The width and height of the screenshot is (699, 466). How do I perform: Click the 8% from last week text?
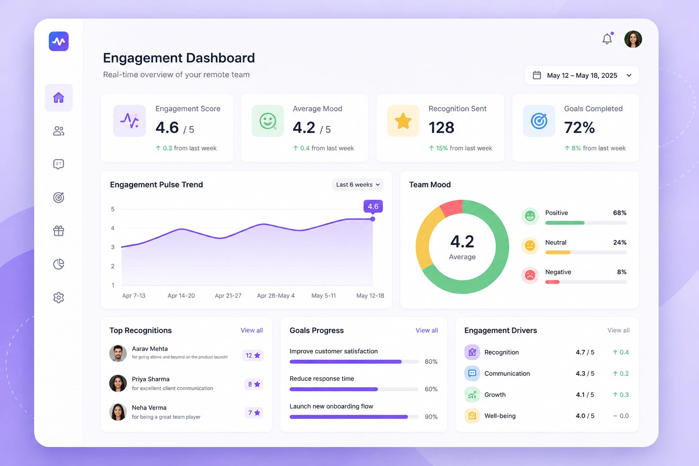tap(595, 148)
